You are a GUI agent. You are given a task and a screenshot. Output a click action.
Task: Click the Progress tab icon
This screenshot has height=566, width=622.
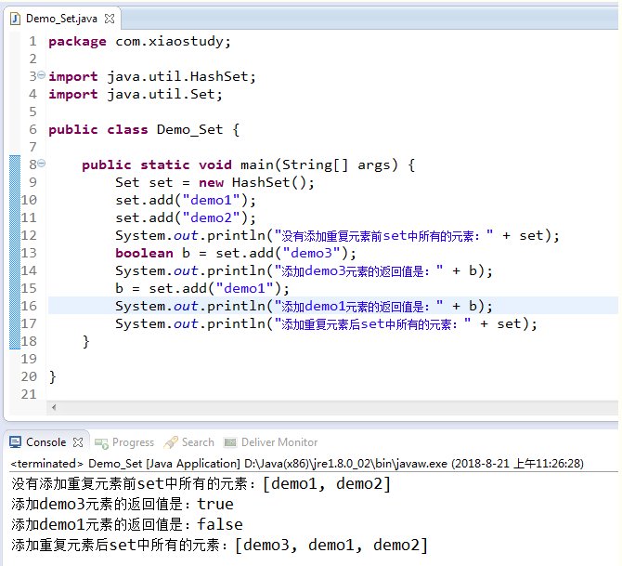(101, 443)
